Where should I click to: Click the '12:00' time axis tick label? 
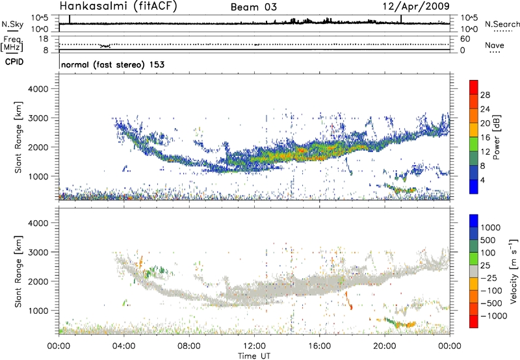[x=254, y=346]
